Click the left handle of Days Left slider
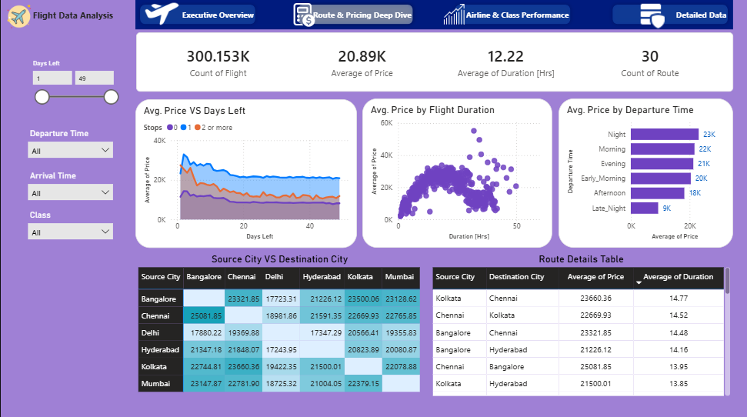The height and width of the screenshot is (417, 747). [42, 97]
